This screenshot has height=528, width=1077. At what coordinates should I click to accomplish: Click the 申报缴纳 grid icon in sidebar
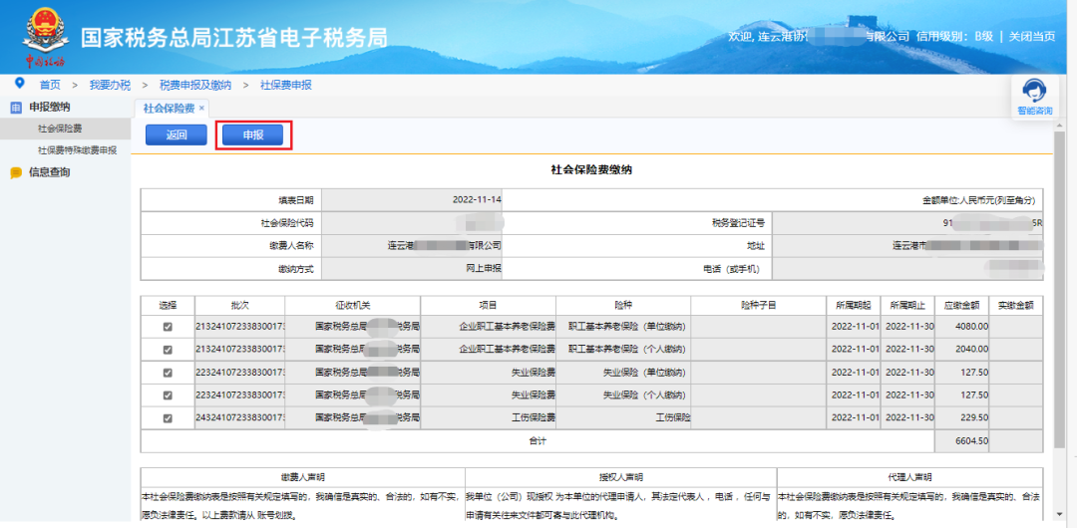click(x=16, y=108)
